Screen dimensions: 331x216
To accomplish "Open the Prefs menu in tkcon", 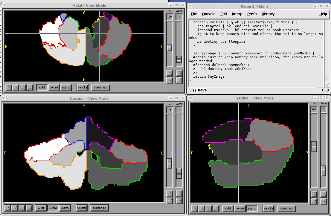I will click(x=252, y=14).
